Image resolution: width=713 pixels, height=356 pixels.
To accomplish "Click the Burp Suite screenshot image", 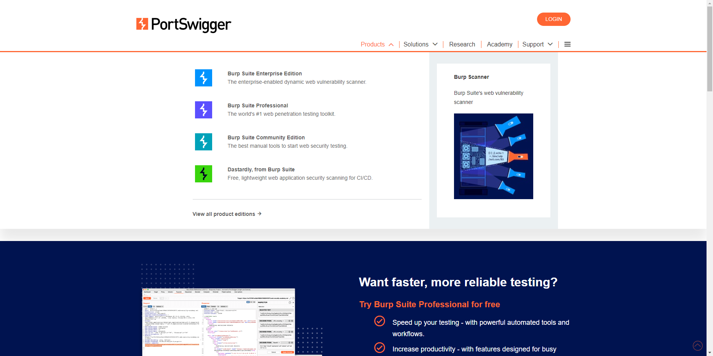I will (219, 322).
